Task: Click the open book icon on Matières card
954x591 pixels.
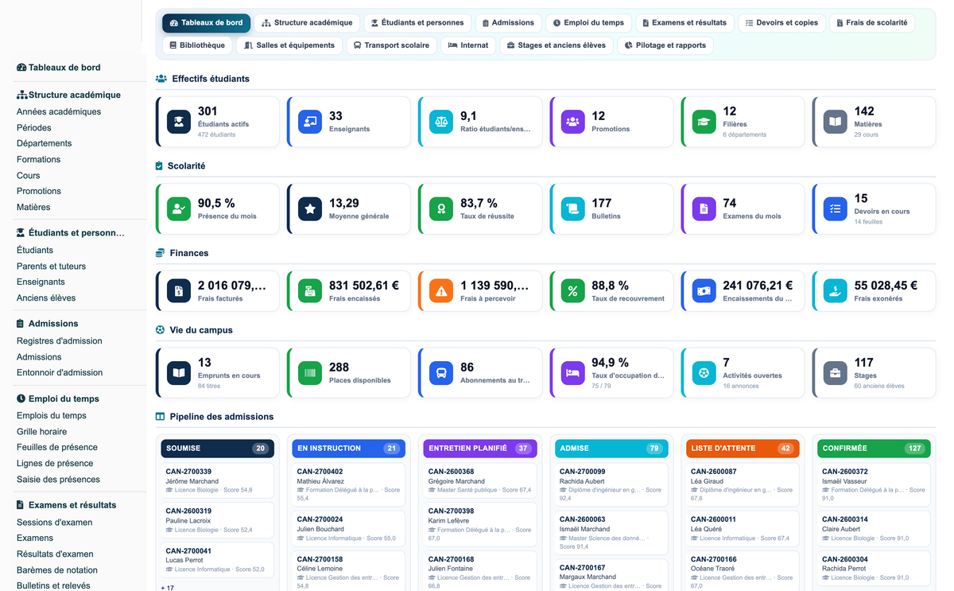Action: (835, 122)
